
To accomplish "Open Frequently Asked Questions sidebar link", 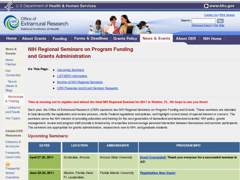I will point(13,173).
